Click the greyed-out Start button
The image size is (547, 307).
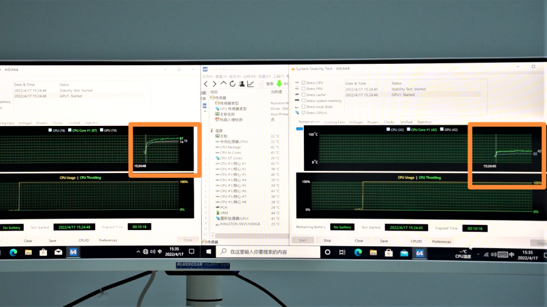coord(303,241)
